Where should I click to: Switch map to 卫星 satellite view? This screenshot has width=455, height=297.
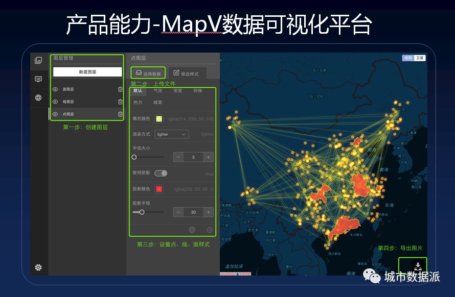(420, 58)
